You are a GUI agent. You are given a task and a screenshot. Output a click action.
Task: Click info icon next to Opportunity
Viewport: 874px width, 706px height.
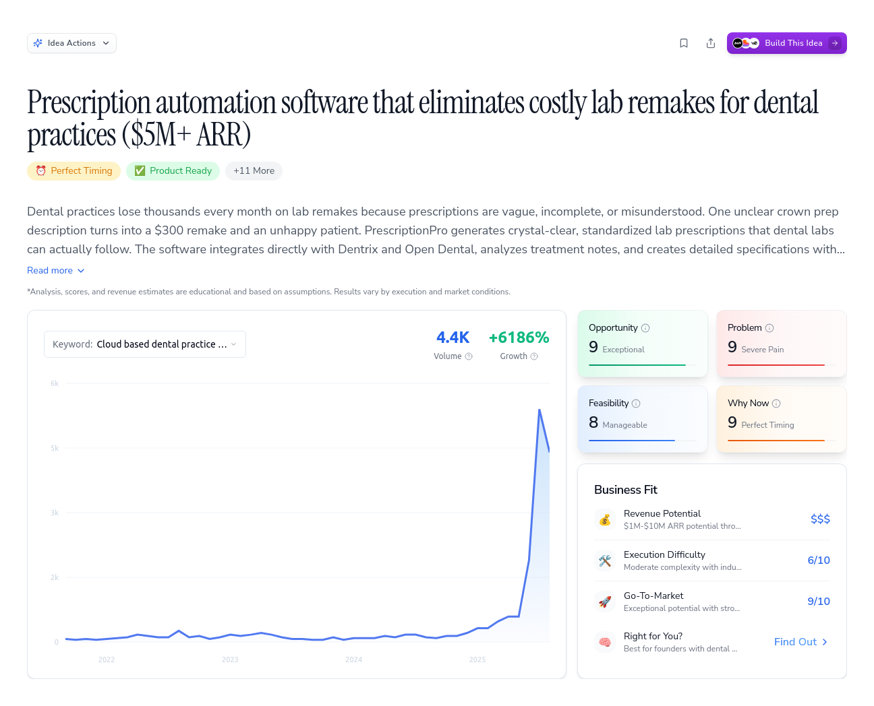(645, 328)
